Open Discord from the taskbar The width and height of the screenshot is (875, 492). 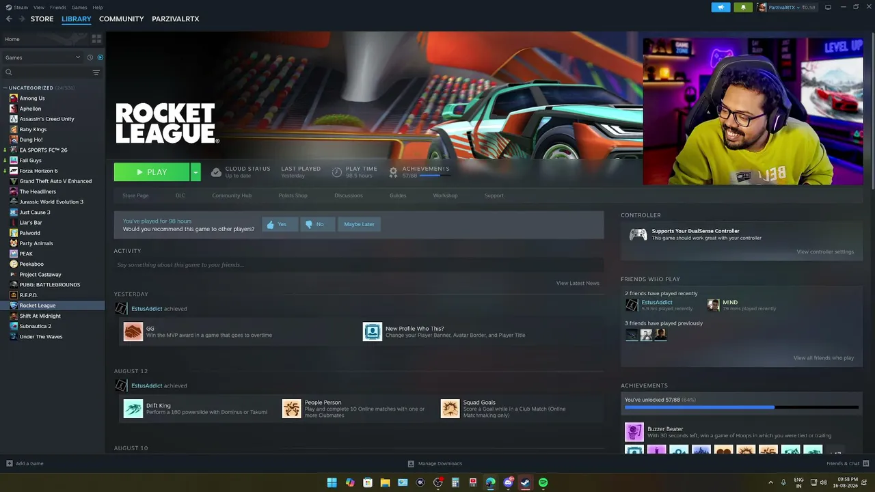508,482
